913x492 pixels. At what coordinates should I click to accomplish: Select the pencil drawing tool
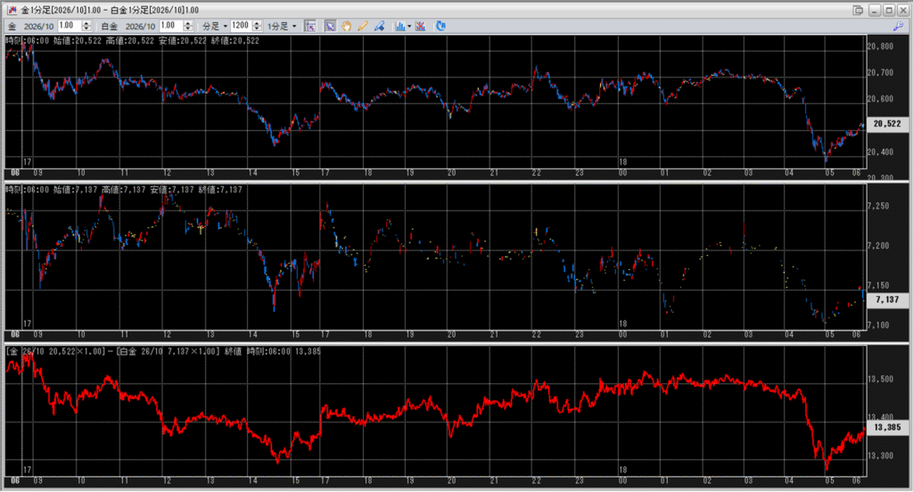coord(362,26)
